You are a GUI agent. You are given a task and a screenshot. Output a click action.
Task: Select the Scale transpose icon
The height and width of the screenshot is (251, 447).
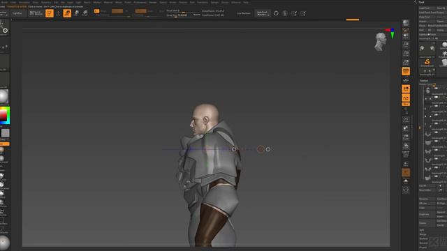pyautogui.click(x=76, y=13)
